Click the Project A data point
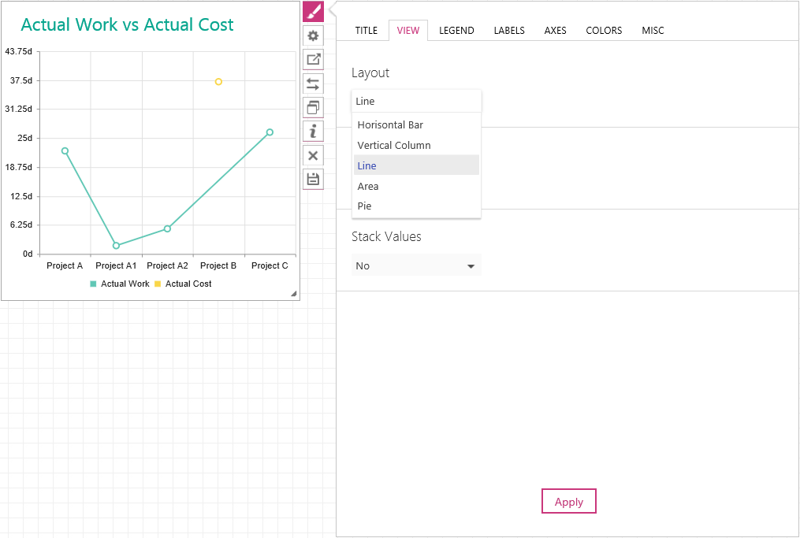The image size is (800, 538). (x=65, y=151)
